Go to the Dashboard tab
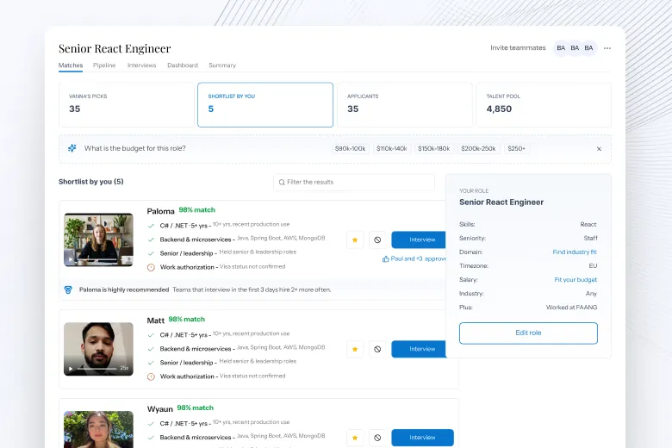The image size is (672, 448). [x=183, y=65]
